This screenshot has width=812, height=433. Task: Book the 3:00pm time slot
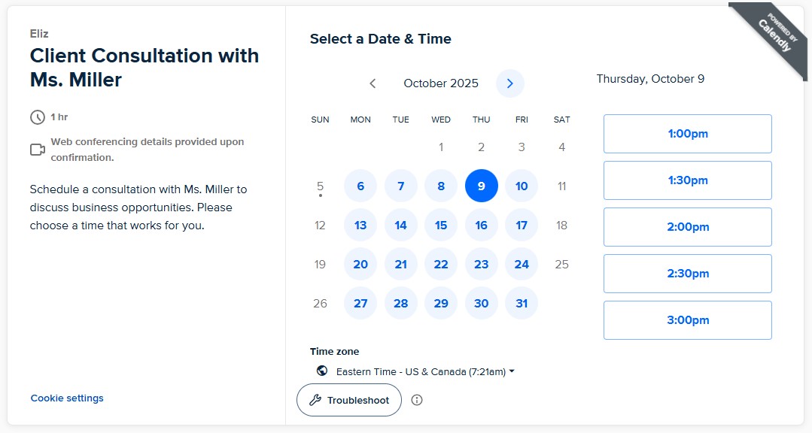click(x=687, y=320)
